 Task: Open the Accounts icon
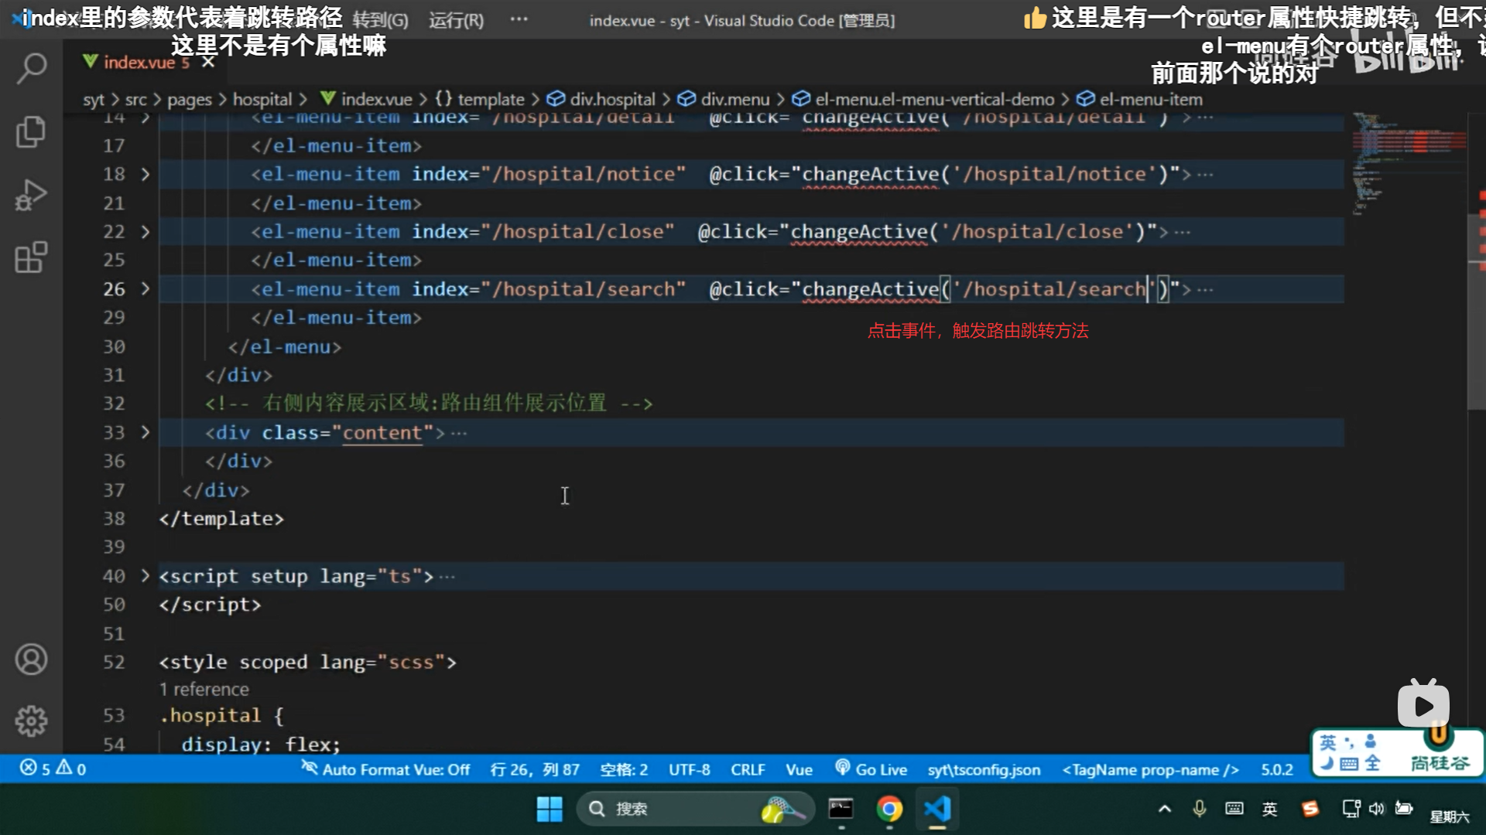(31, 659)
